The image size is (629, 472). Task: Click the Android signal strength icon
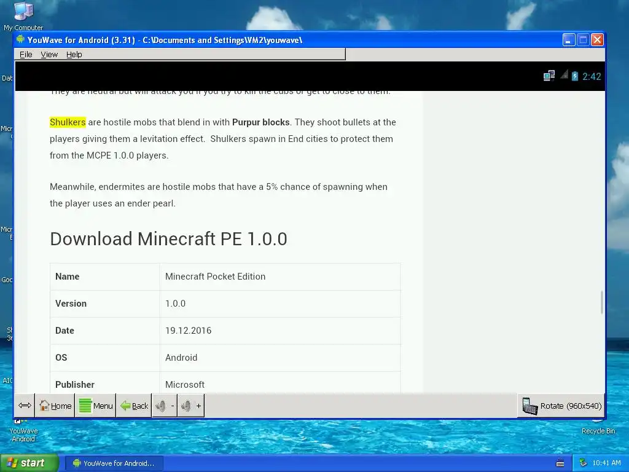coord(564,75)
